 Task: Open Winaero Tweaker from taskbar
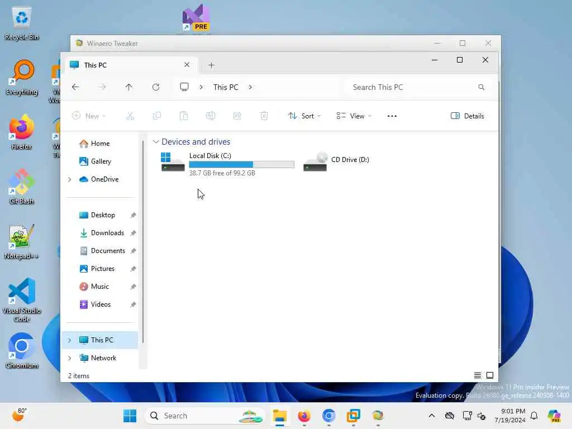click(x=378, y=416)
